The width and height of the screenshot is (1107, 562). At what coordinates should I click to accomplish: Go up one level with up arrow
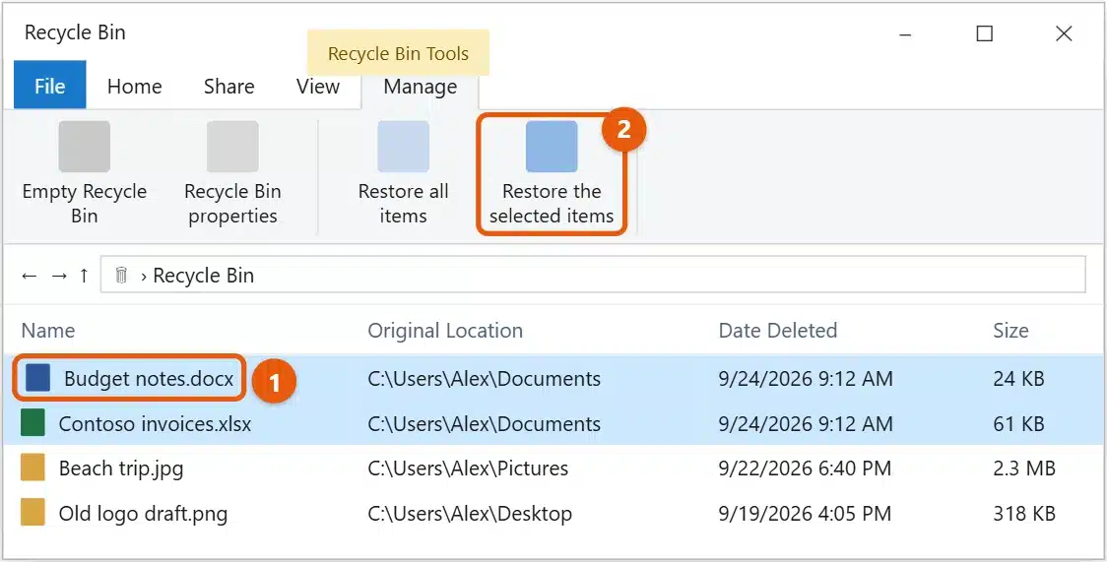pos(84,275)
